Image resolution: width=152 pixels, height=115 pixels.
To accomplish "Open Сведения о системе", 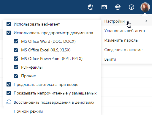I will 123,50.
